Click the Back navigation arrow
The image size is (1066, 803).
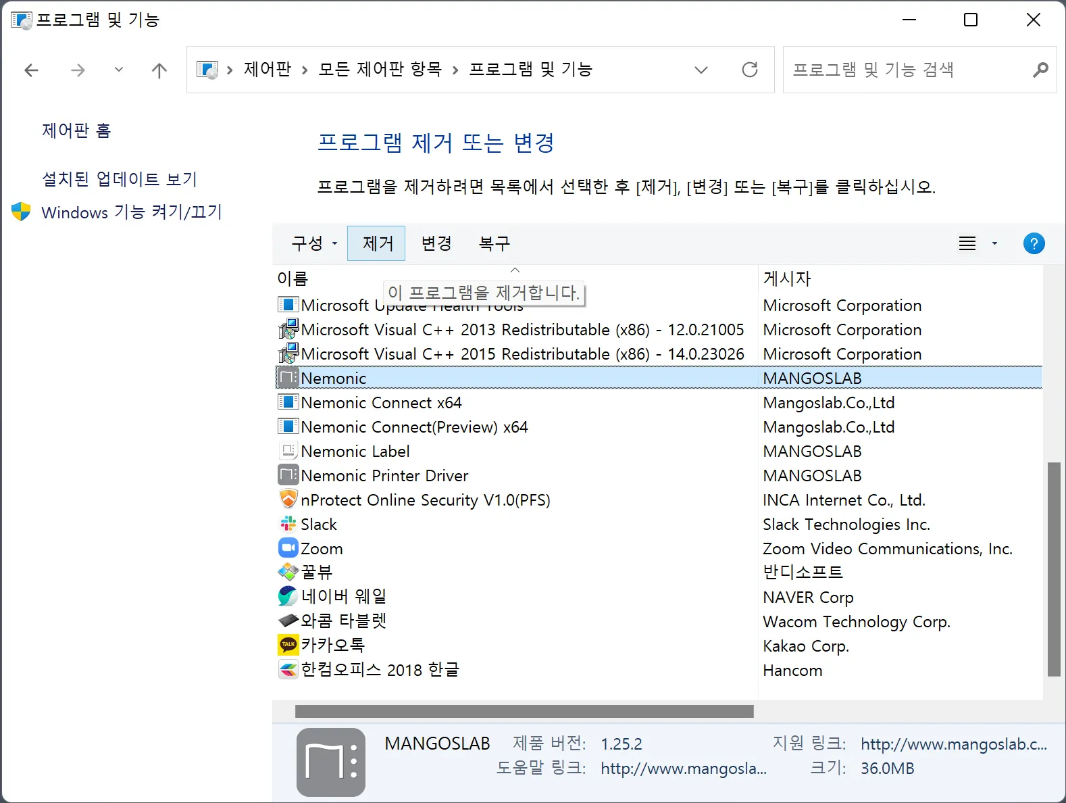point(31,70)
